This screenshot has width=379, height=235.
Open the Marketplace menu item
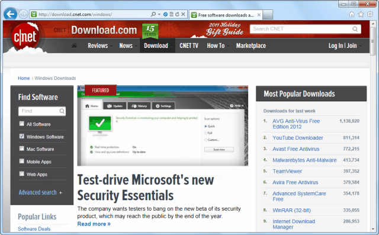[x=251, y=46]
